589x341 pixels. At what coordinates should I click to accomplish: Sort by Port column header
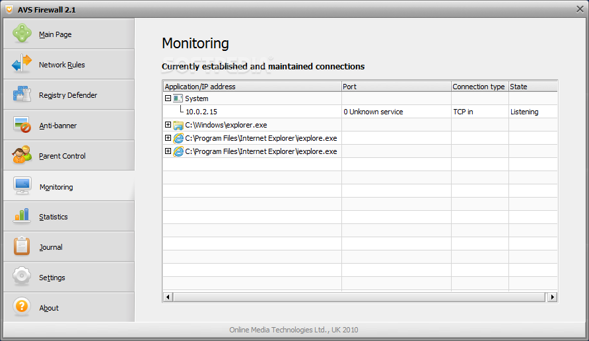tap(396, 87)
